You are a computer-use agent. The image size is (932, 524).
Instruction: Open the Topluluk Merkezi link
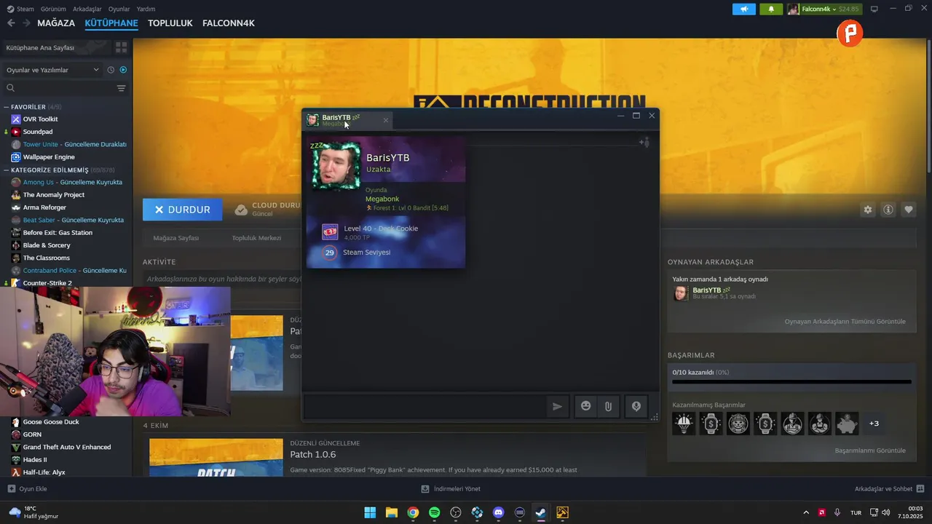(x=256, y=238)
